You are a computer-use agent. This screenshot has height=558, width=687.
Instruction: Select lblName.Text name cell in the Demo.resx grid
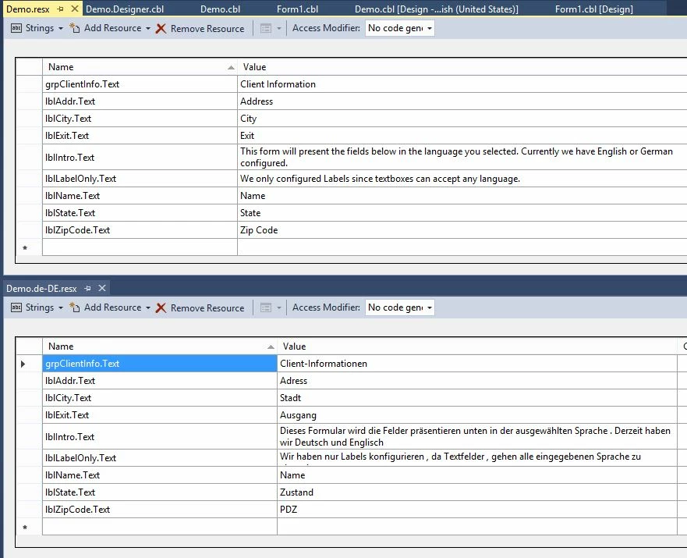coord(140,196)
